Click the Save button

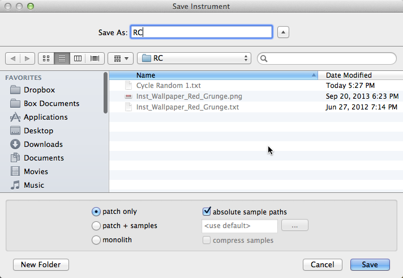tap(370, 264)
